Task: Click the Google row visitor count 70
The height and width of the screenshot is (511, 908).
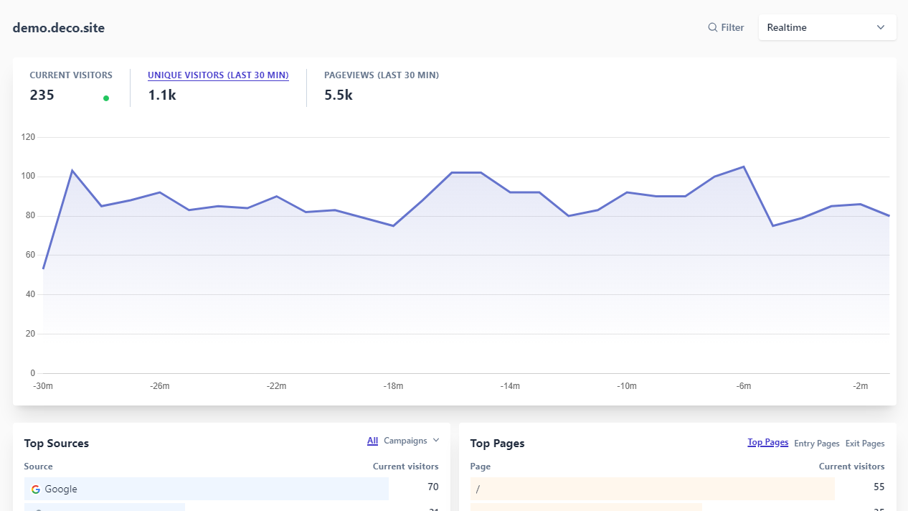Action: click(x=433, y=487)
